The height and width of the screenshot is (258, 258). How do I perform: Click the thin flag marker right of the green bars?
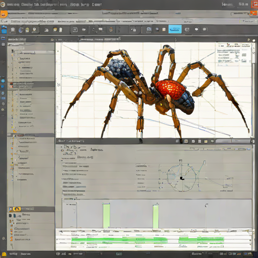206,216
